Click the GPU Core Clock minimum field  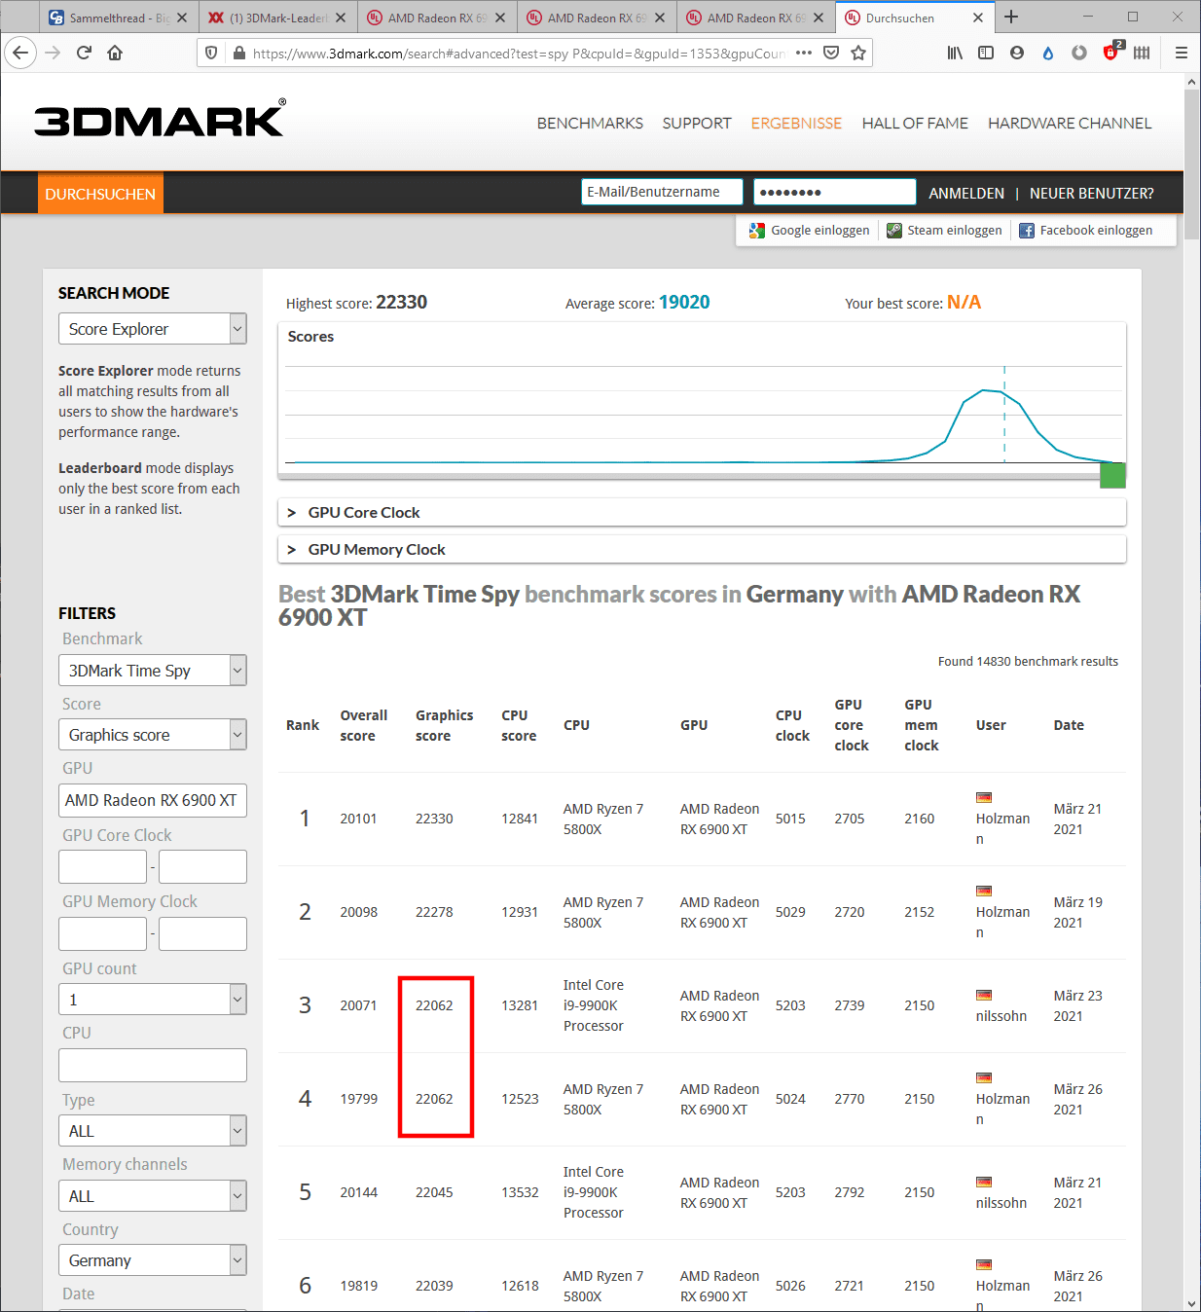coord(102,866)
